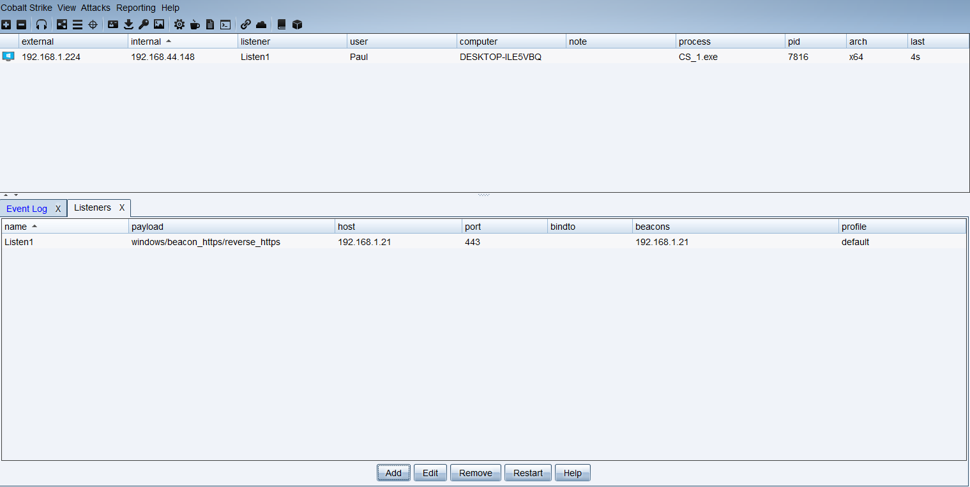
Task: Close the Listeners tab
Action: (122, 207)
